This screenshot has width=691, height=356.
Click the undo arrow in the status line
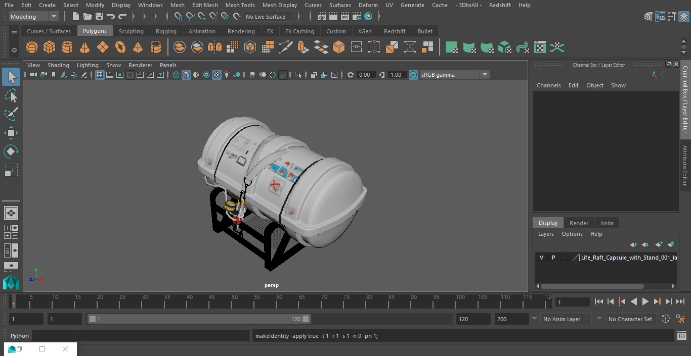click(x=111, y=17)
